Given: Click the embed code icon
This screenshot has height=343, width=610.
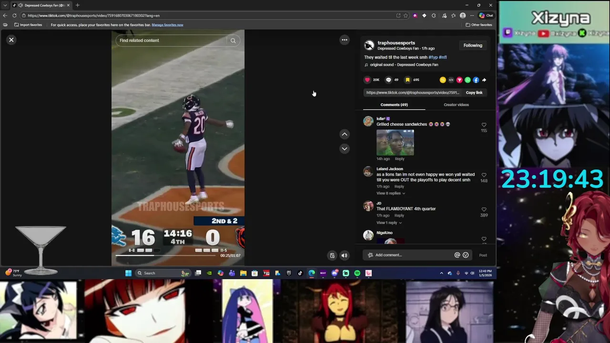Looking at the screenshot, I should 451,80.
